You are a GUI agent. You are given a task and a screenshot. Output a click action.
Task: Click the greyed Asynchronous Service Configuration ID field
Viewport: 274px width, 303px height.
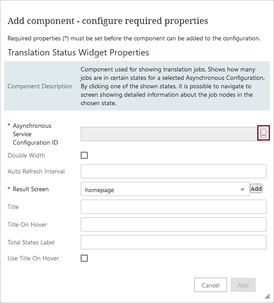click(x=169, y=134)
